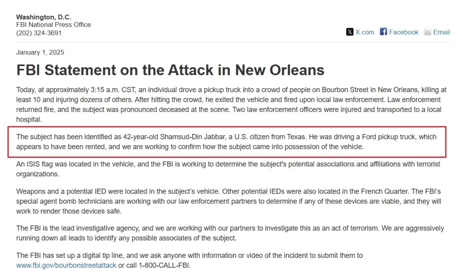Click the phone number (202) 324-3691
The height and width of the screenshot is (280, 463).
click(39, 33)
